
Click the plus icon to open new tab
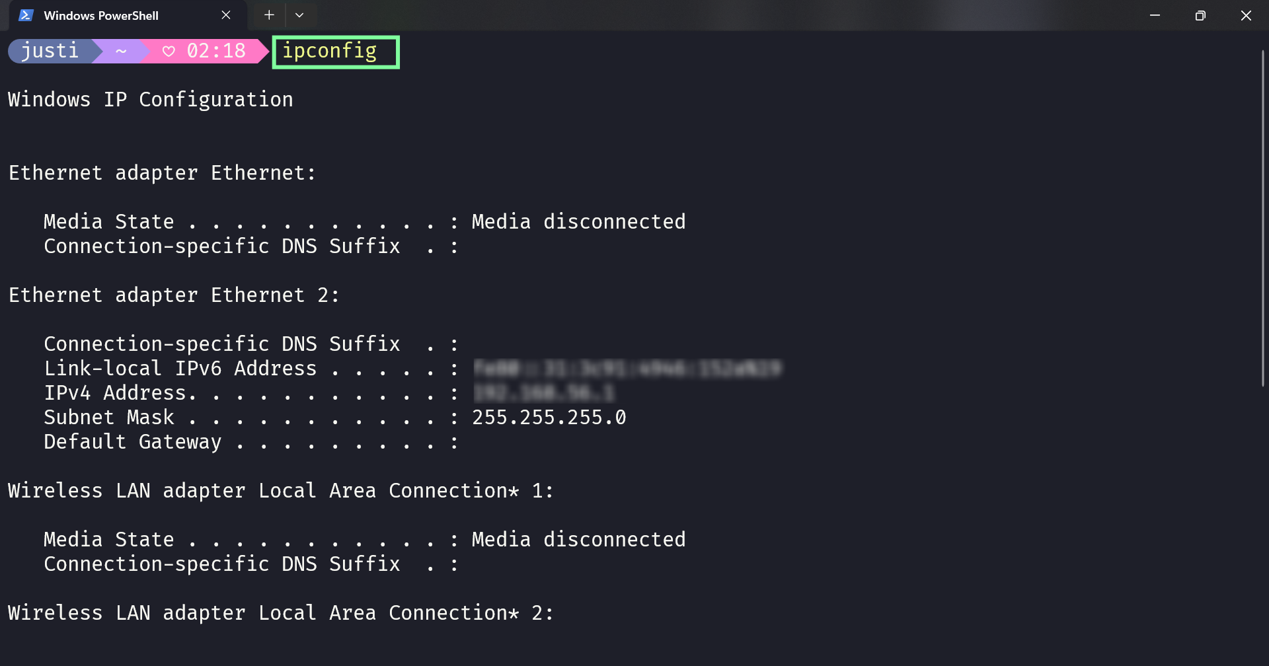[x=268, y=15]
